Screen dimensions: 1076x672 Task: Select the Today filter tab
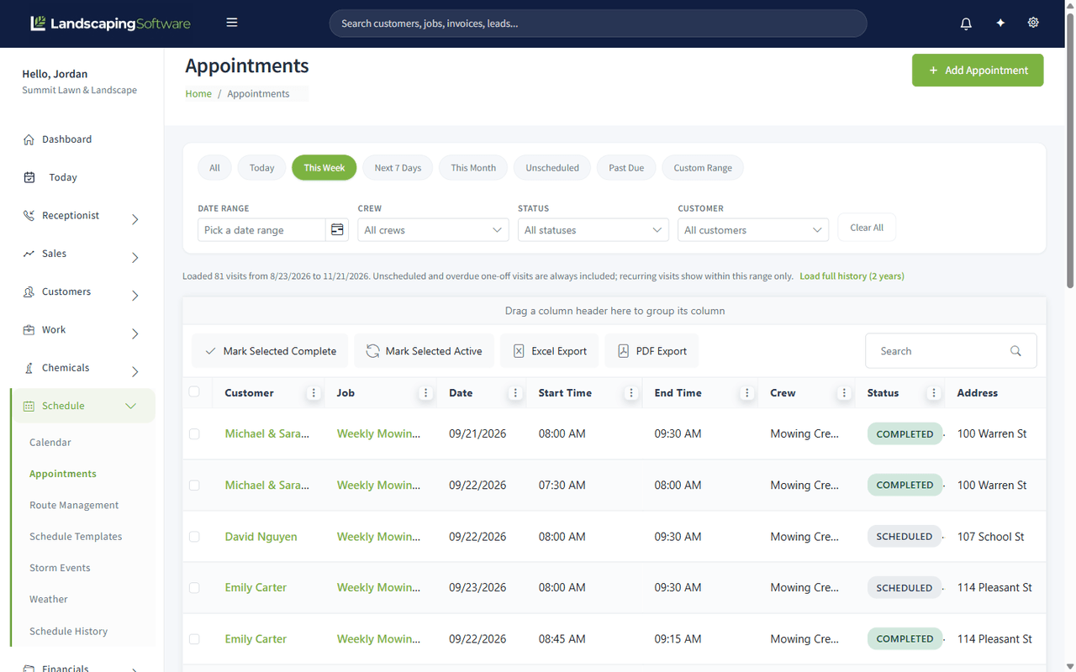pyautogui.click(x=261, y=168)
